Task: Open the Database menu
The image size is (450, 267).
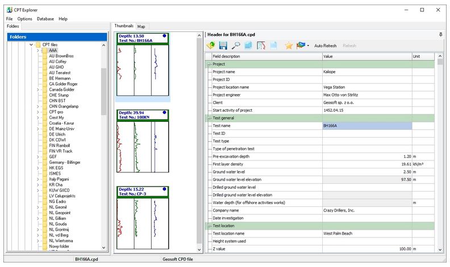Action: pos(45,19)
